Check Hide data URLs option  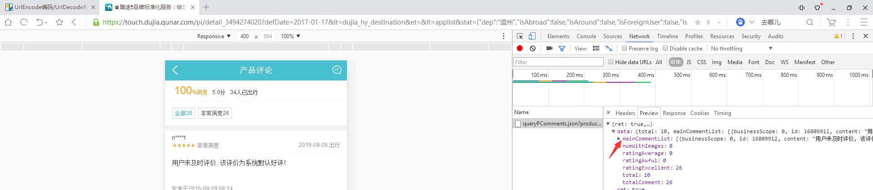611,62
